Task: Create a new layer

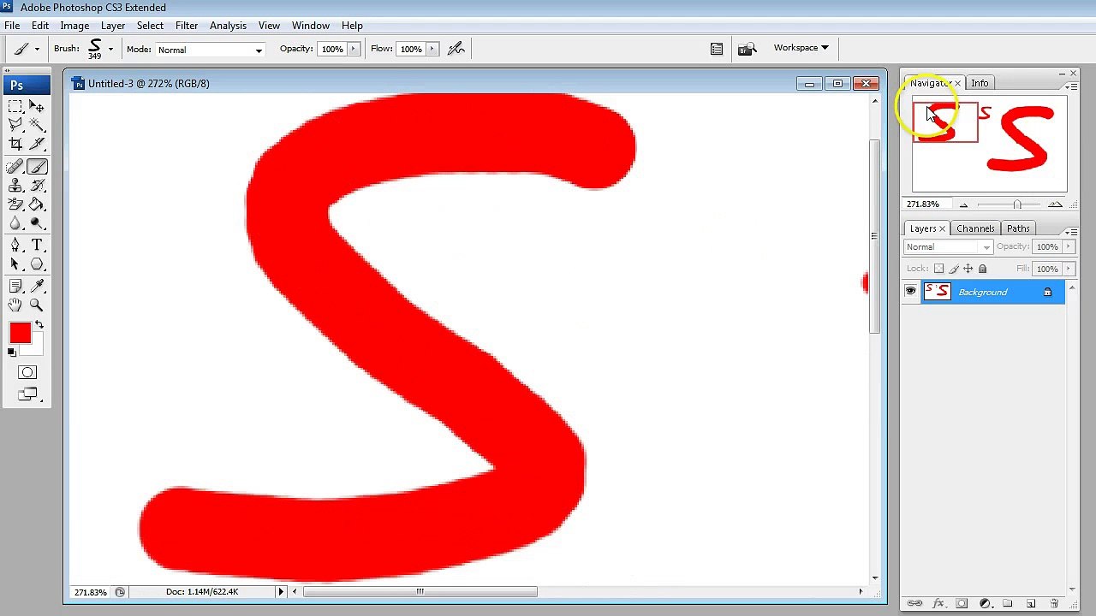Action: (x=1031, y=603)
